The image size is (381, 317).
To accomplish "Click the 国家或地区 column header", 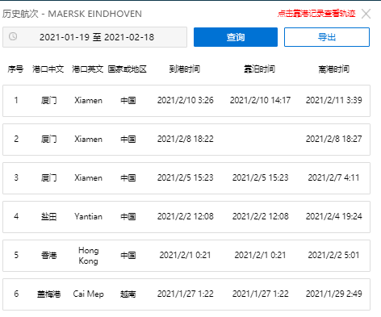I will click(128, 69).
